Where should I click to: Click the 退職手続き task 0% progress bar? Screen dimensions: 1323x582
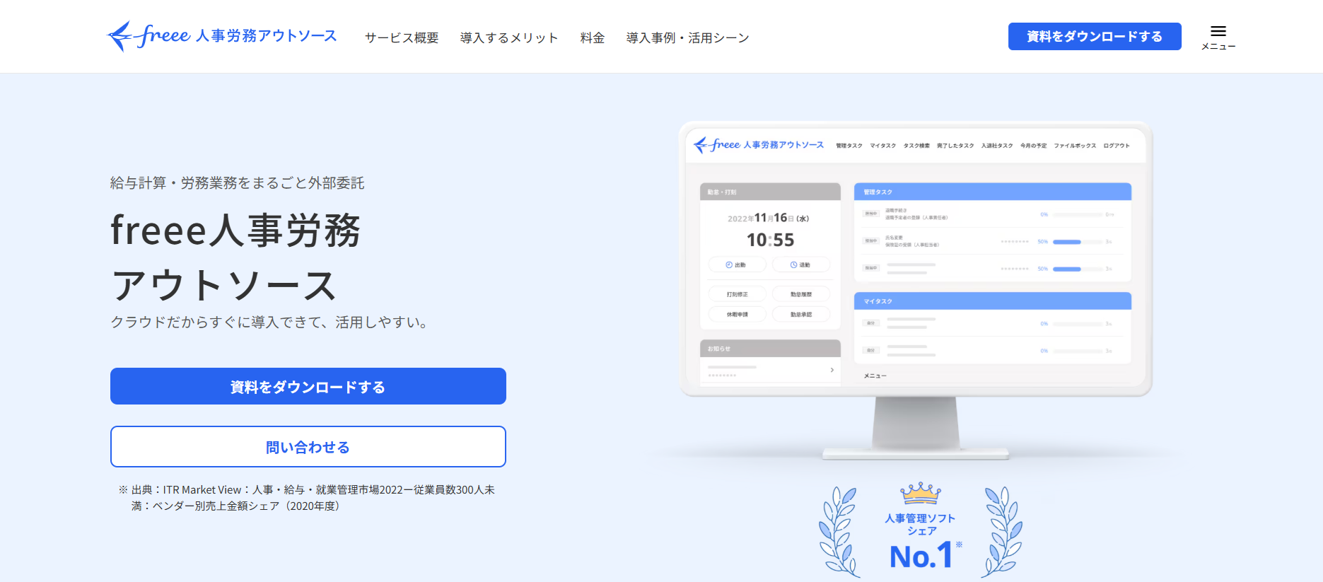click(1078, 214)
